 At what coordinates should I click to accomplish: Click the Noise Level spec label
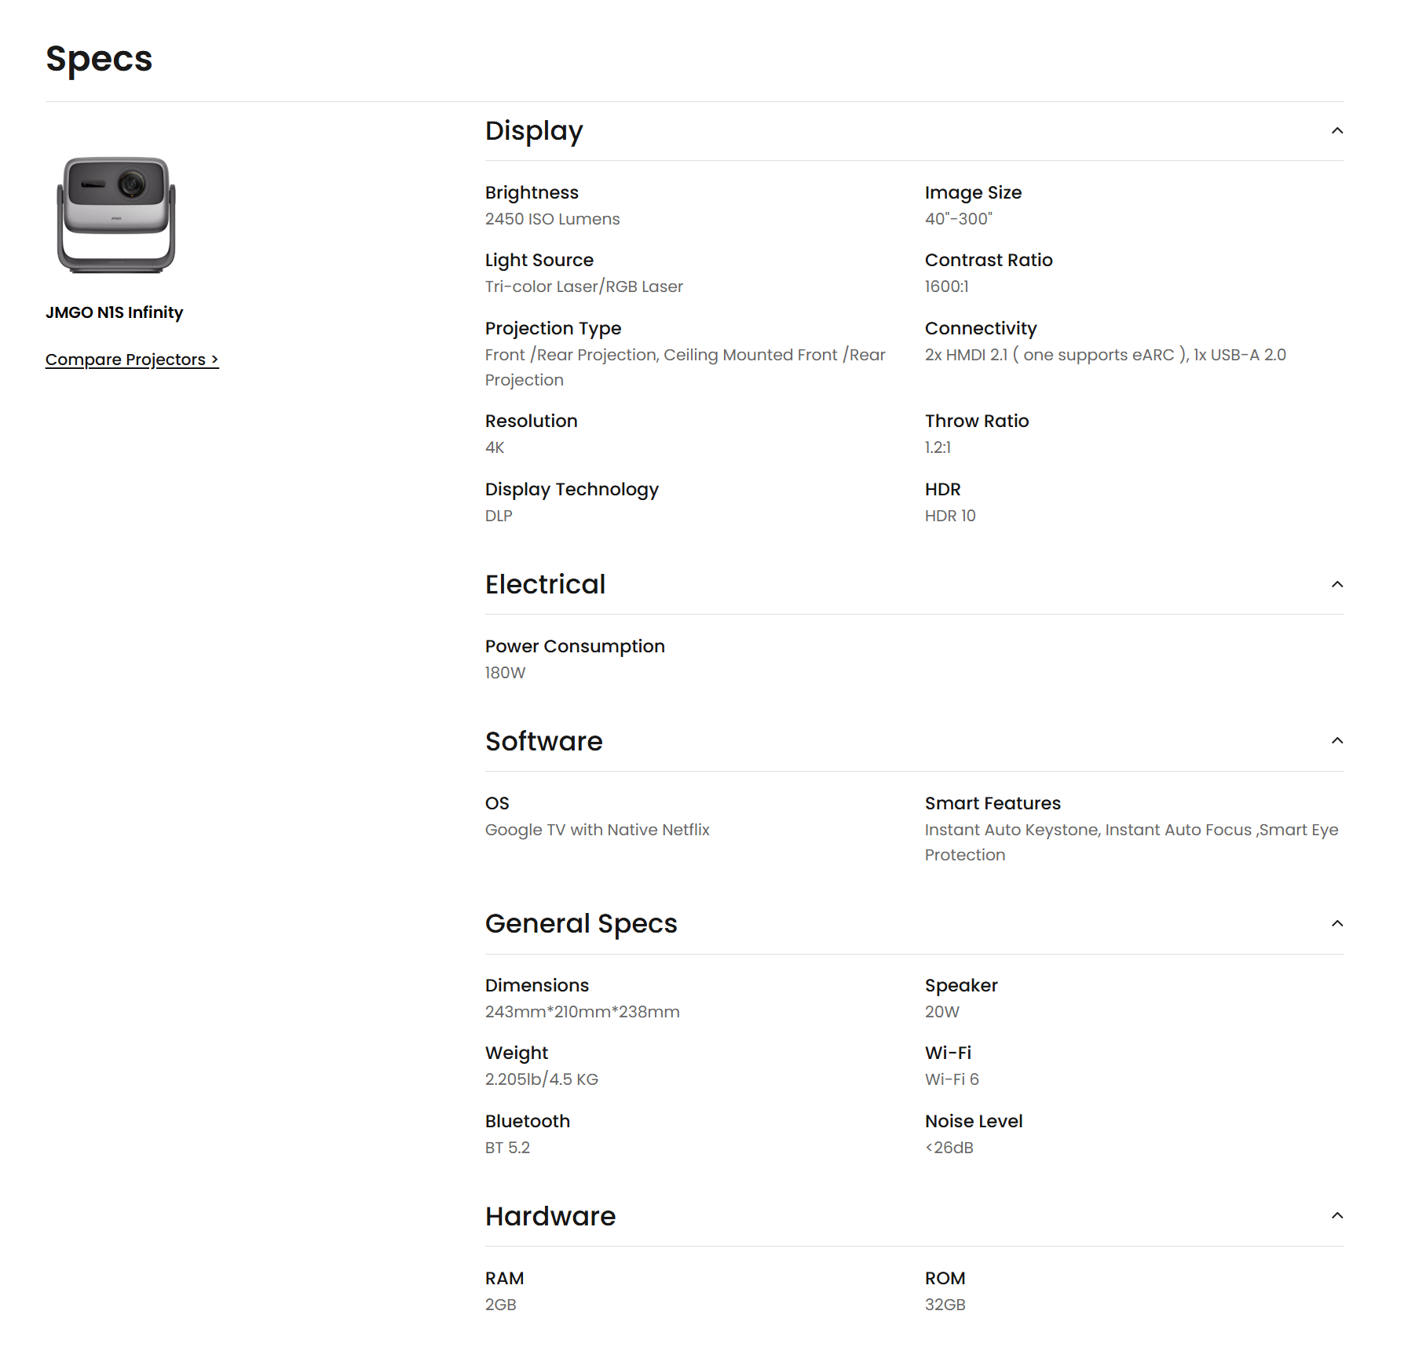pyautogui.click(x=974, y=1122)
